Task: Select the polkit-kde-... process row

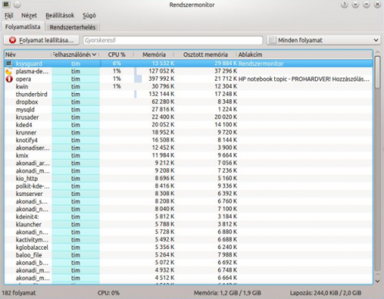Action: pos(188,186)
